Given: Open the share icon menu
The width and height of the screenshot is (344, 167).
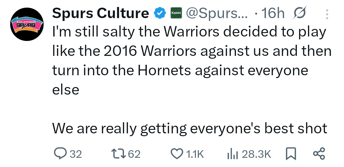Looking at the screenshot, I should [x=319, y=154].
